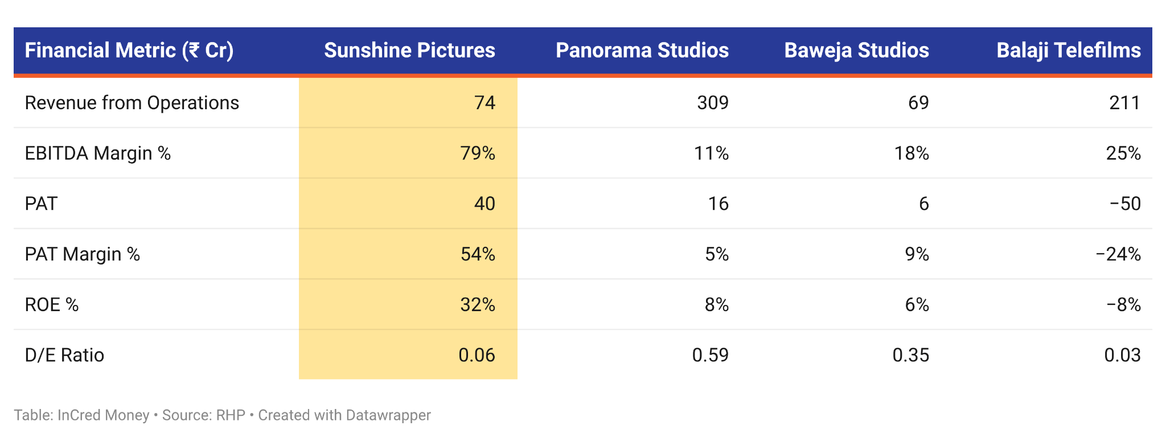The height and width of the screenshot is (438, 1166).
Task: Click the Created with Datawrapper credit
Action: click(344, 415)
